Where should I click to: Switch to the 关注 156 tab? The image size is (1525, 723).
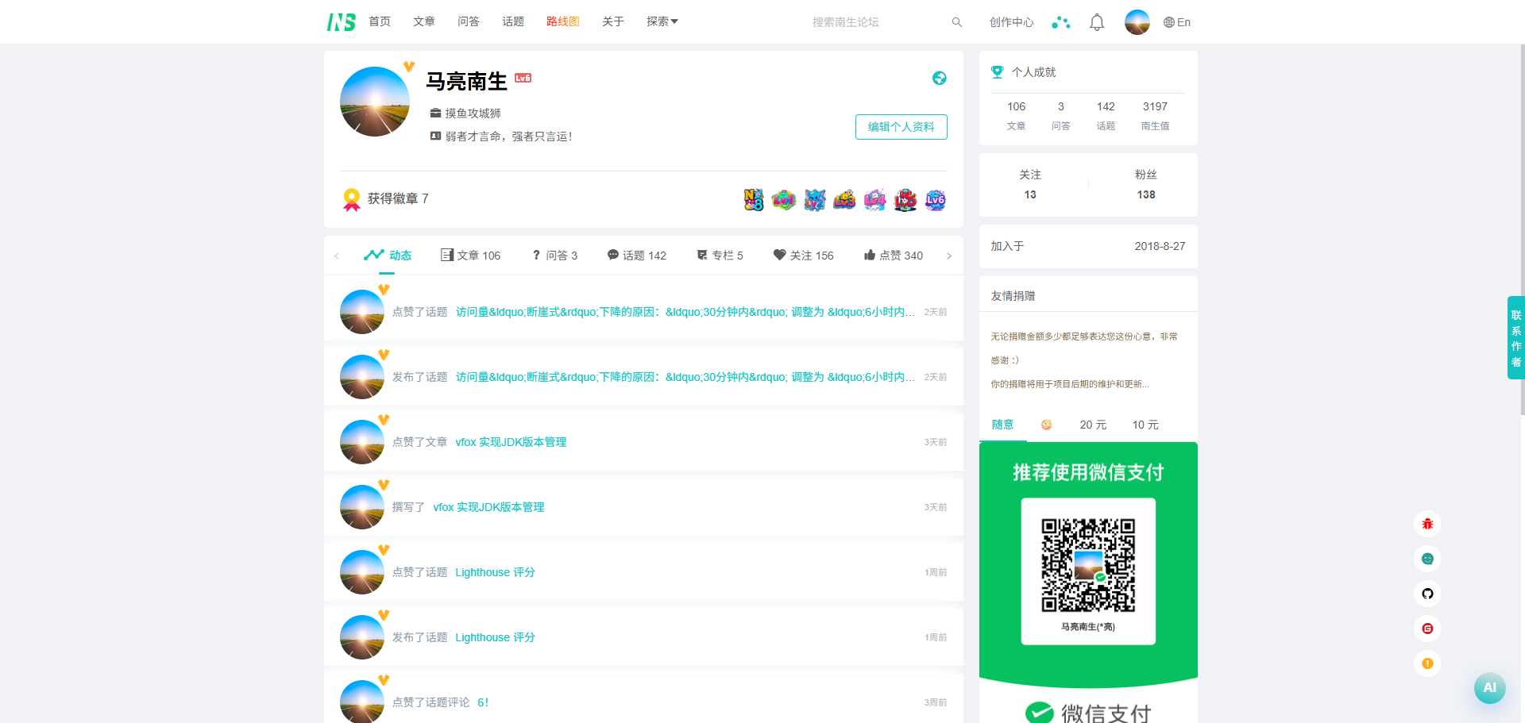[x=804, y=256]
